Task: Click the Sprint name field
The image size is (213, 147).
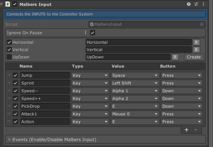Action: point(45,83)
